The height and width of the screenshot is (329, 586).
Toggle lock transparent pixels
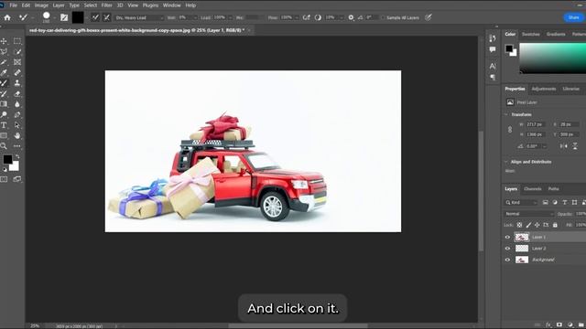pyautogui.click(x=519, y=225)
